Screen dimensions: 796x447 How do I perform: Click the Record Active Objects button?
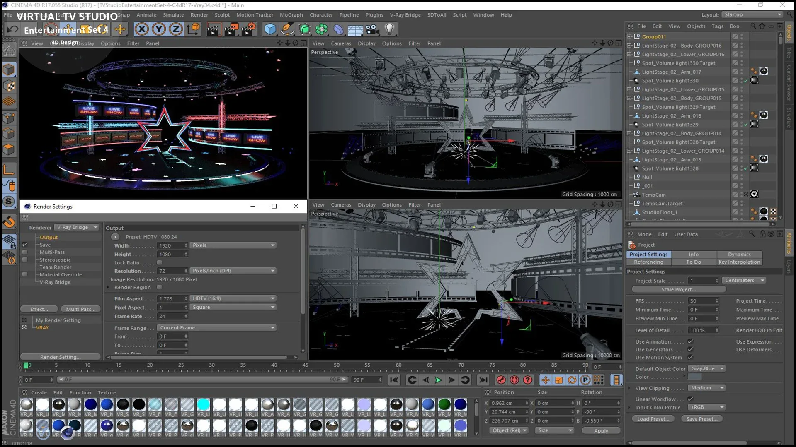[x=501, y=380]
